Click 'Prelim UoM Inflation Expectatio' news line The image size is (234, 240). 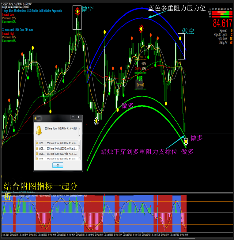(32, 11)
